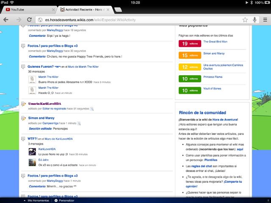
Task: Tap green 10 editores badge for Princesa Flama
Action: (x=190, y=79)
